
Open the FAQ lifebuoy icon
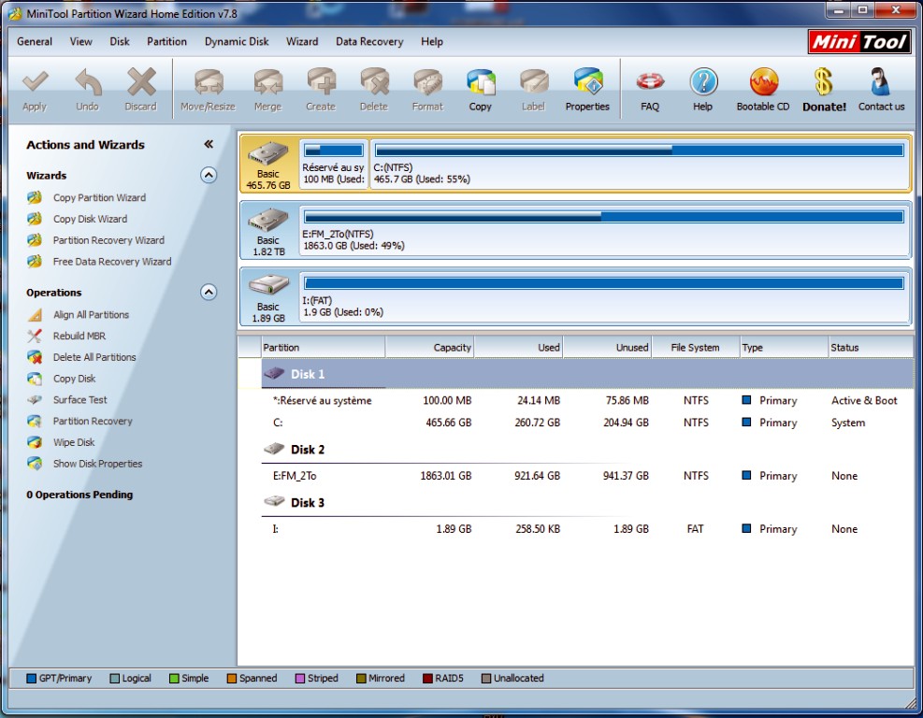[x=650, y=82]
